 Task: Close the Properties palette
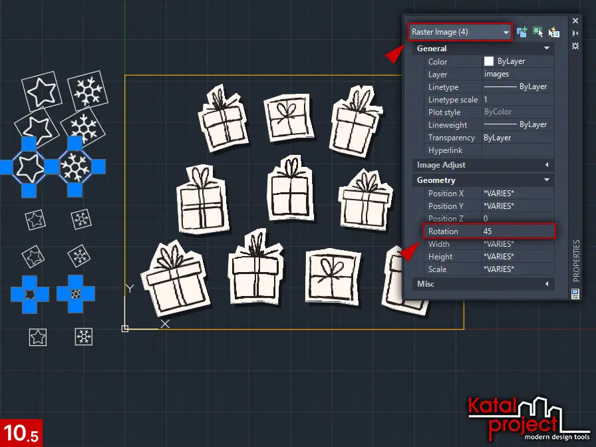(x=575, y=21)
